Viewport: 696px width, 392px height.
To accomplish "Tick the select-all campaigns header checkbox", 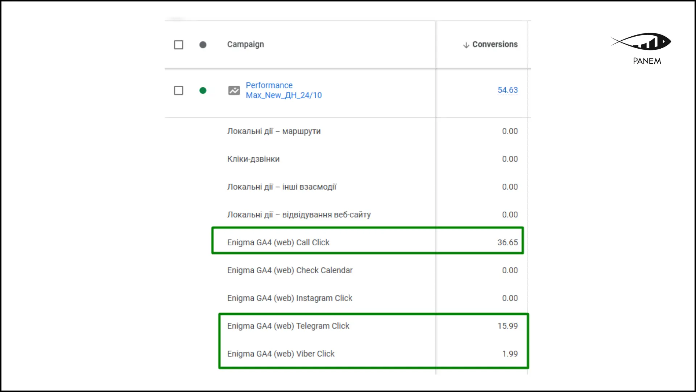I will [x=179, y=45].
